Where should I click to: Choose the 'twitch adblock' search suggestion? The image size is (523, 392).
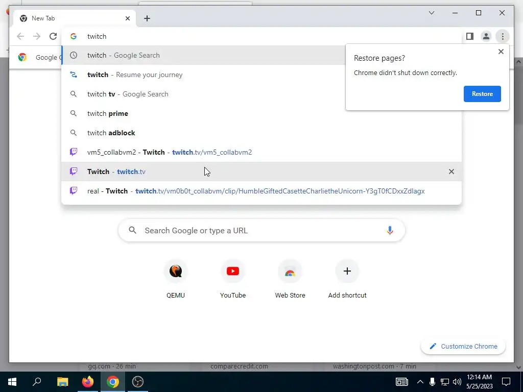(x=261, y=133)
